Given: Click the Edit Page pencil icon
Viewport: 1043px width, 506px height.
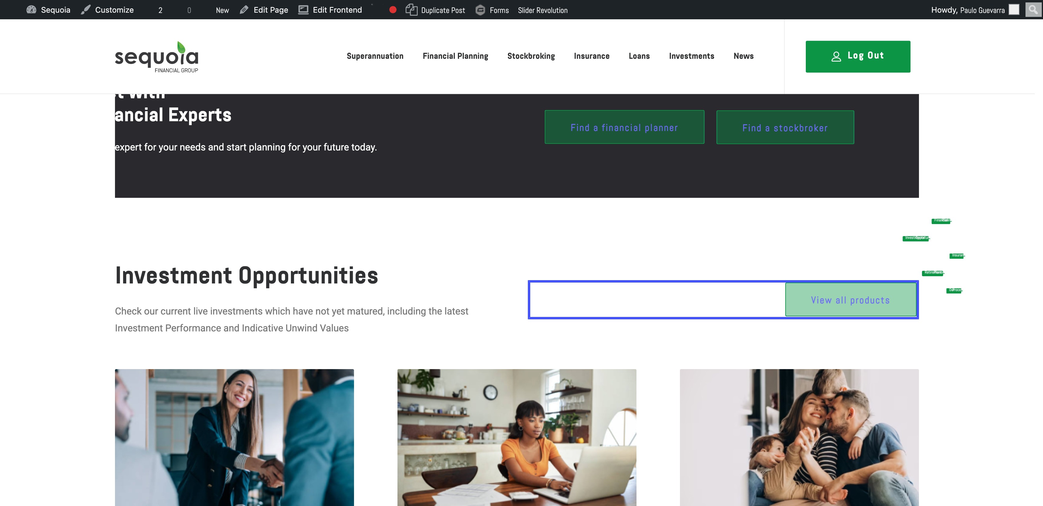Looking at the screenshot, I should pyautogui.click(x=244, y=10).
